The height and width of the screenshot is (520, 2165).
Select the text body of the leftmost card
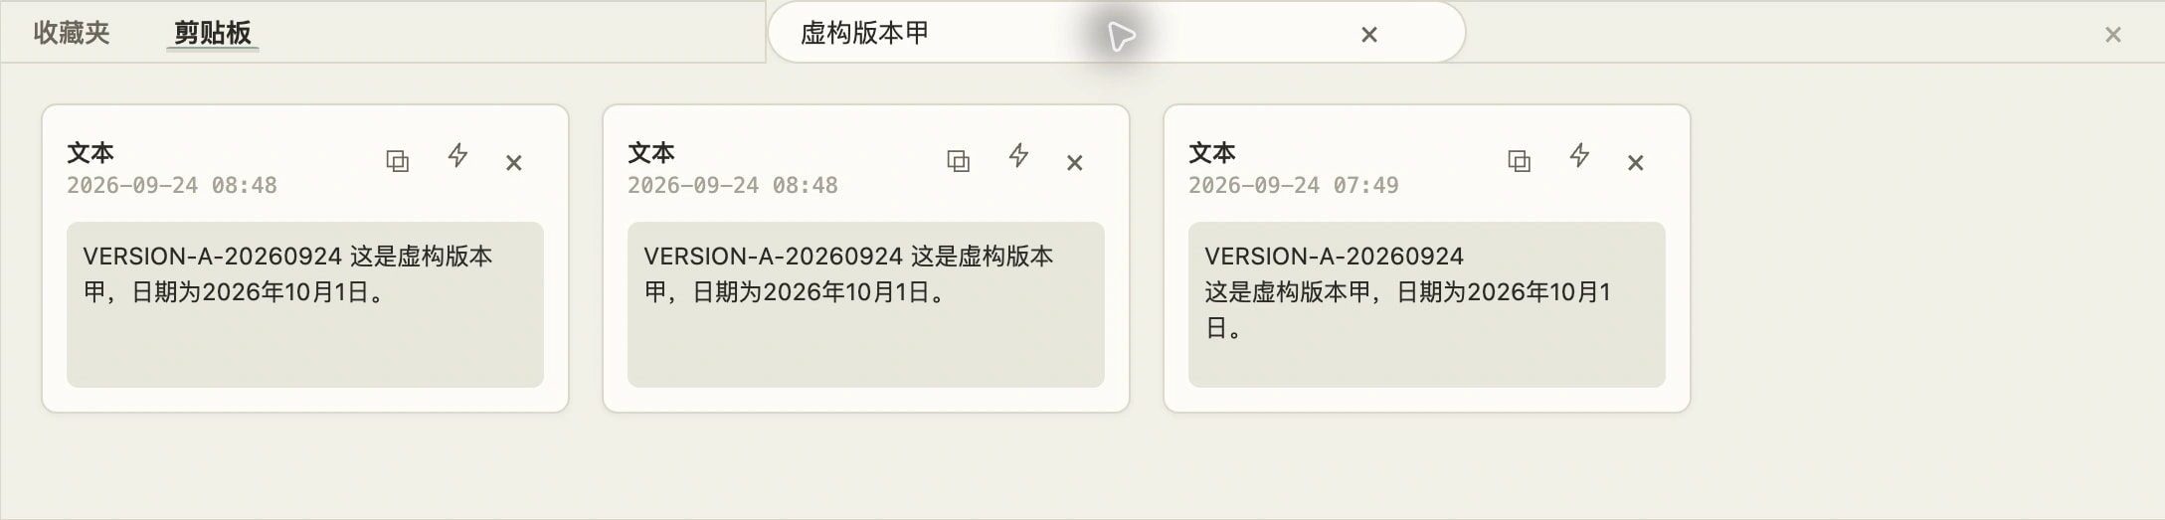(304, 304)
